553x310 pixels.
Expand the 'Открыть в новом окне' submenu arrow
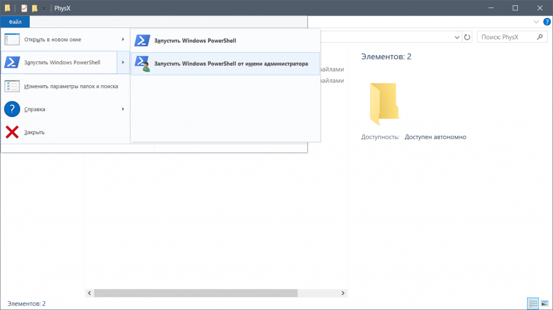point(123,40)
